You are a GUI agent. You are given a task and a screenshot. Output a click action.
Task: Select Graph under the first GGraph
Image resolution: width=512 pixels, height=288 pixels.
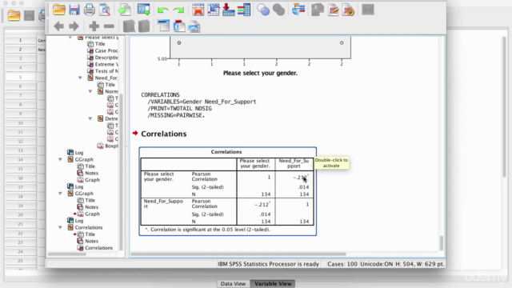88,180
